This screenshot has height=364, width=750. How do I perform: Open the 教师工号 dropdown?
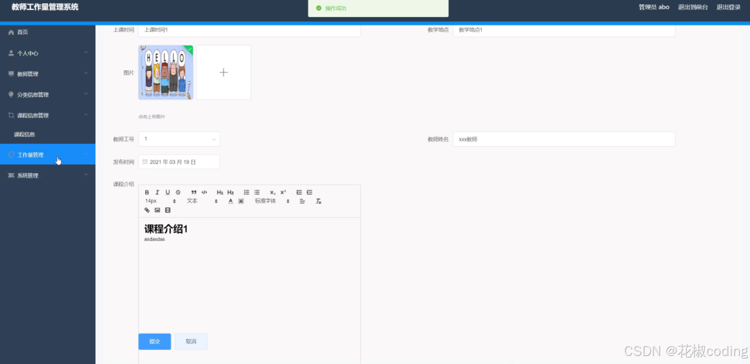coord(179,139)
